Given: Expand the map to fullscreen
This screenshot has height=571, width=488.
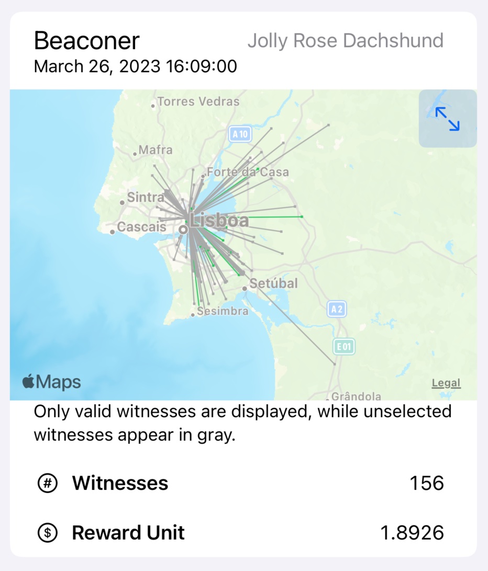Looking at the screenshot, I should tap(448, 118).
